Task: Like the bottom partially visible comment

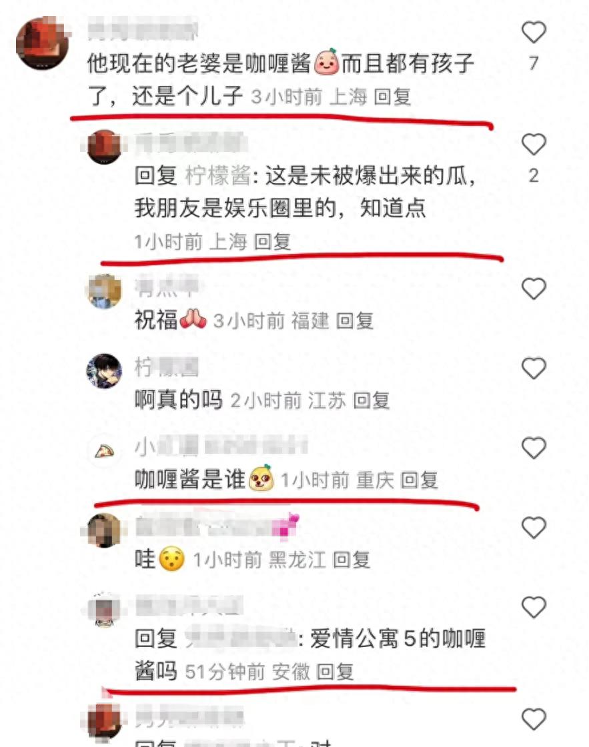Action: (x=533, y=719)
